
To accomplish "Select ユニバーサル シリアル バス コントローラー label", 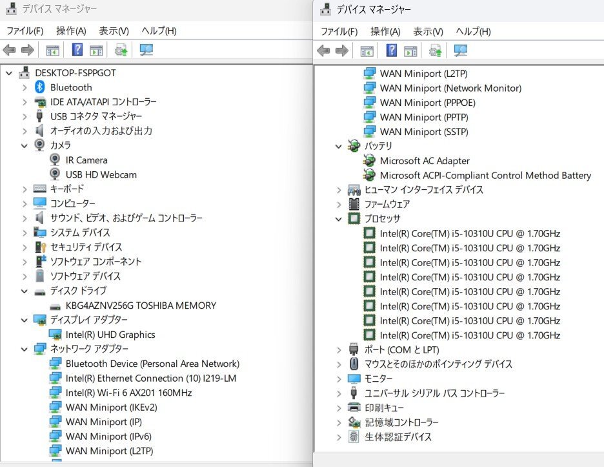I will click(434, 393).
